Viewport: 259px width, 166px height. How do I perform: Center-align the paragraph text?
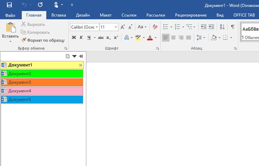(x=173, y=38)
